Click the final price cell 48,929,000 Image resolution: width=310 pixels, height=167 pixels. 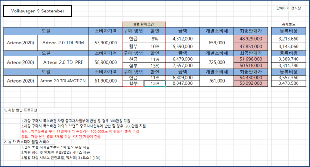point(251,39)
